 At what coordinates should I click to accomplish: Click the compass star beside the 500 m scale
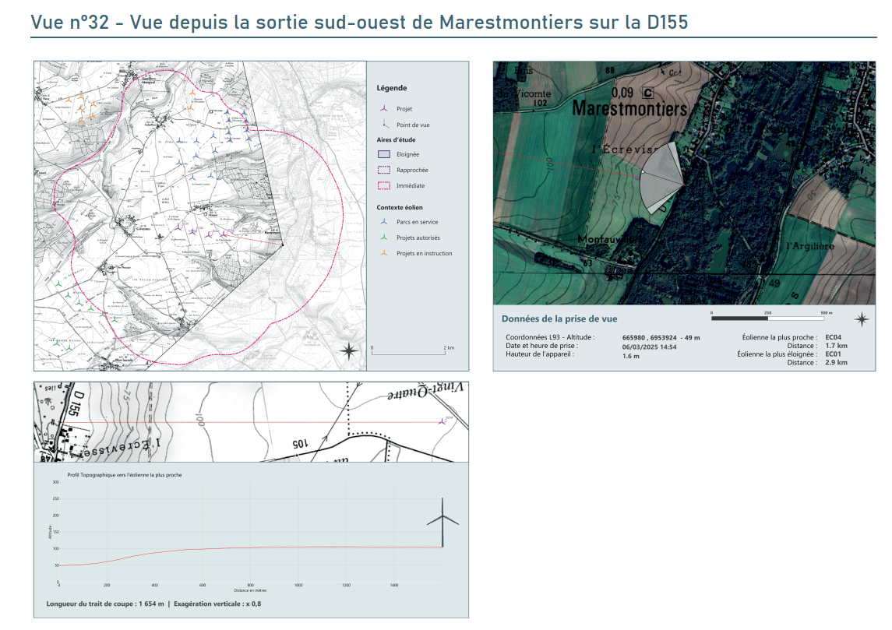pyautogui.click(x=862, y=319)
